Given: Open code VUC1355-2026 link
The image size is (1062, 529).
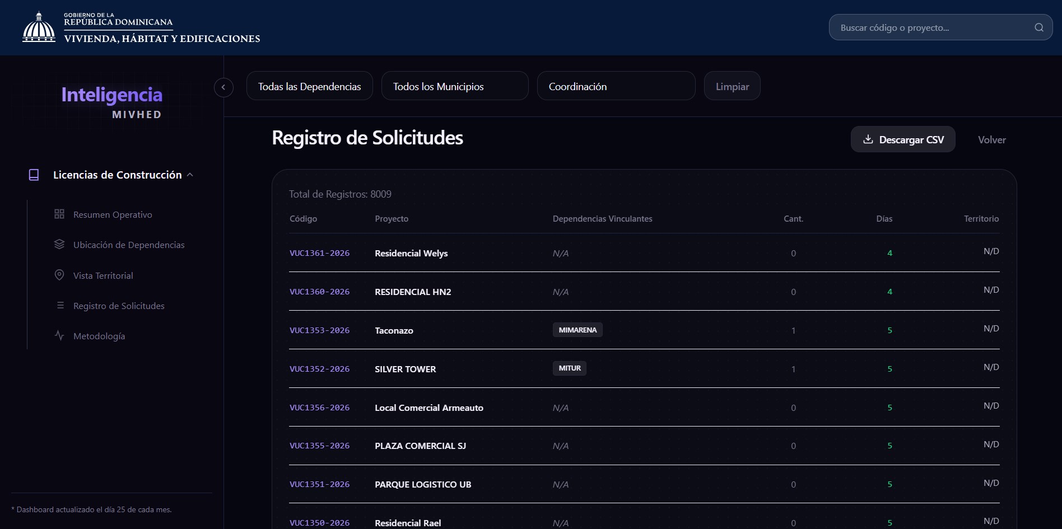Looking at the screenshot, I should tap(319, 446).
